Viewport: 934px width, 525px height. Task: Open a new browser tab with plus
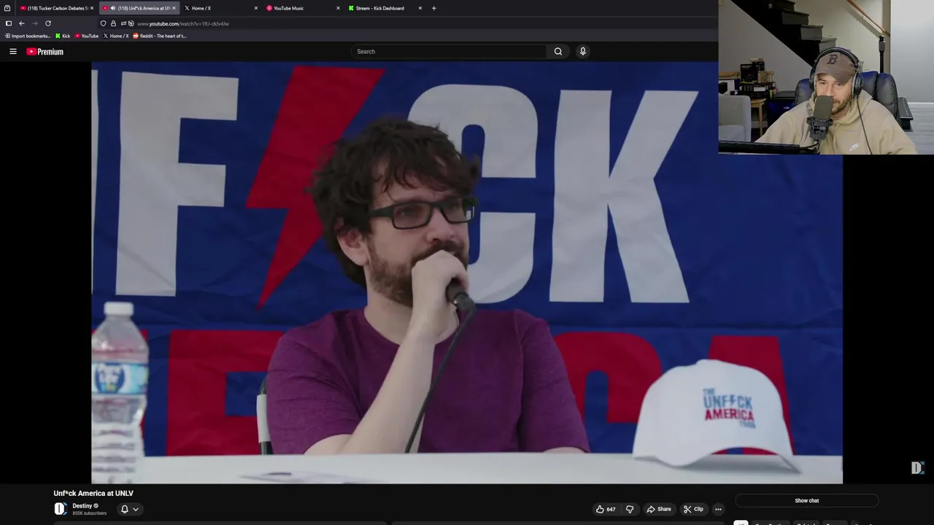[433, 8]
